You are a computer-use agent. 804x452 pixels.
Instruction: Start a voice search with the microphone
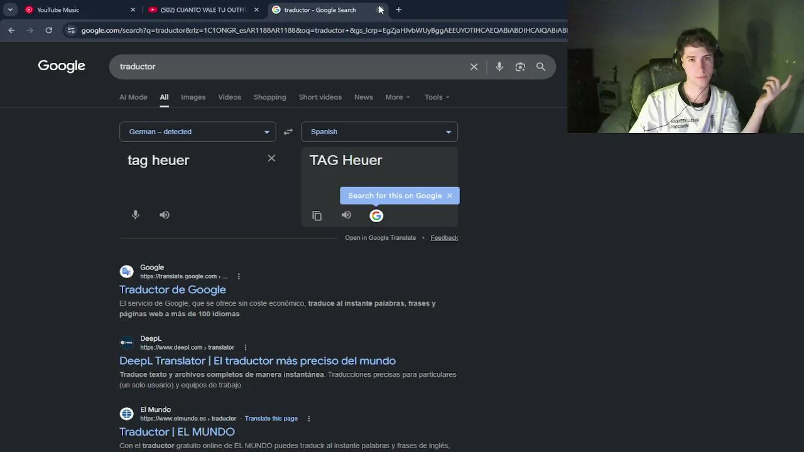(499, 67)
